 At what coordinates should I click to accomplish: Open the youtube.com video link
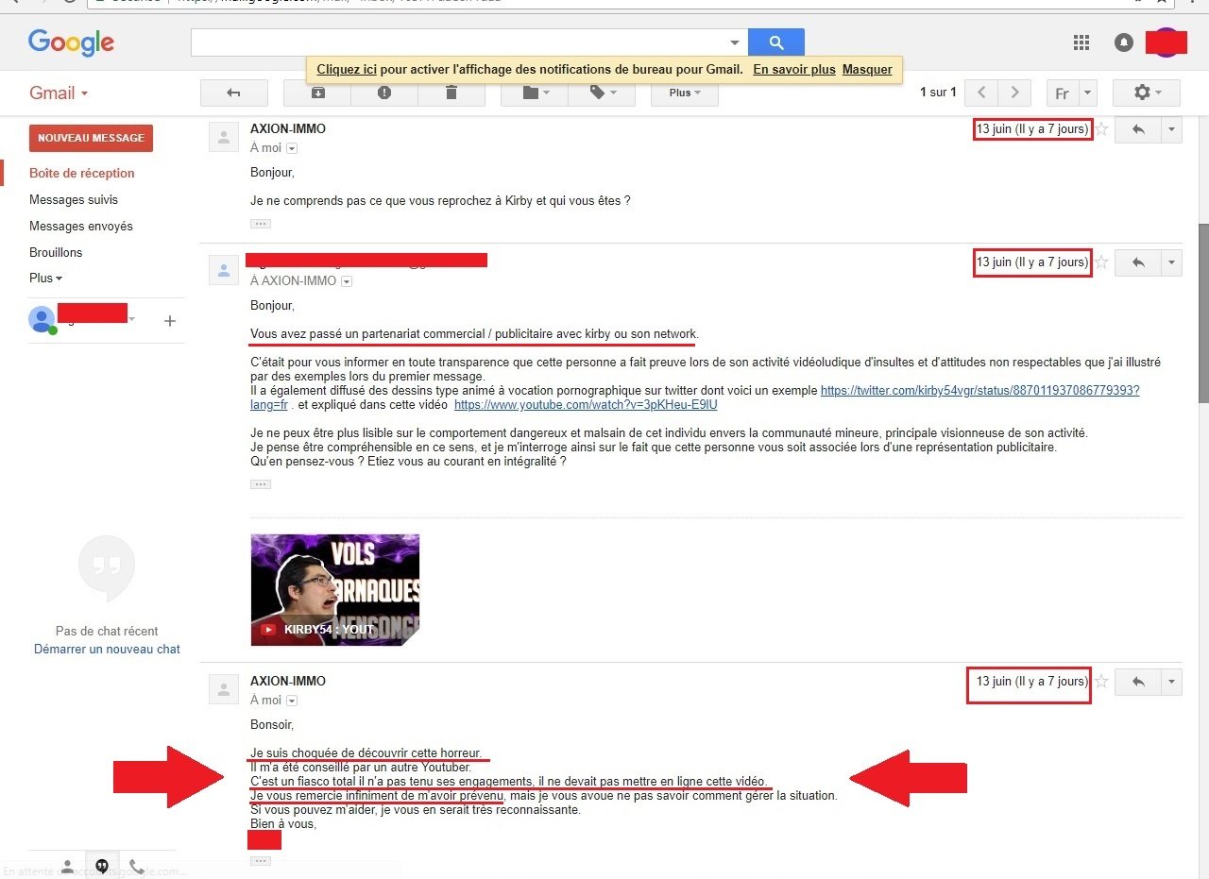tap(586, 404)
